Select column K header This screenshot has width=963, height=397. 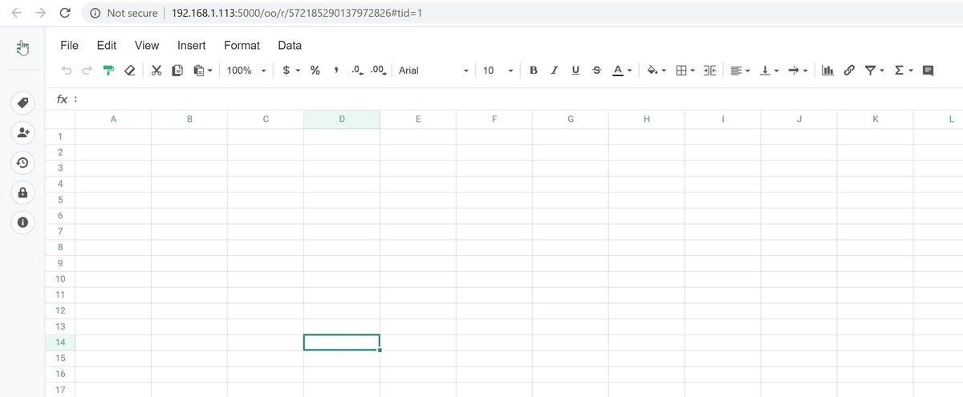[x=875, y=120]
